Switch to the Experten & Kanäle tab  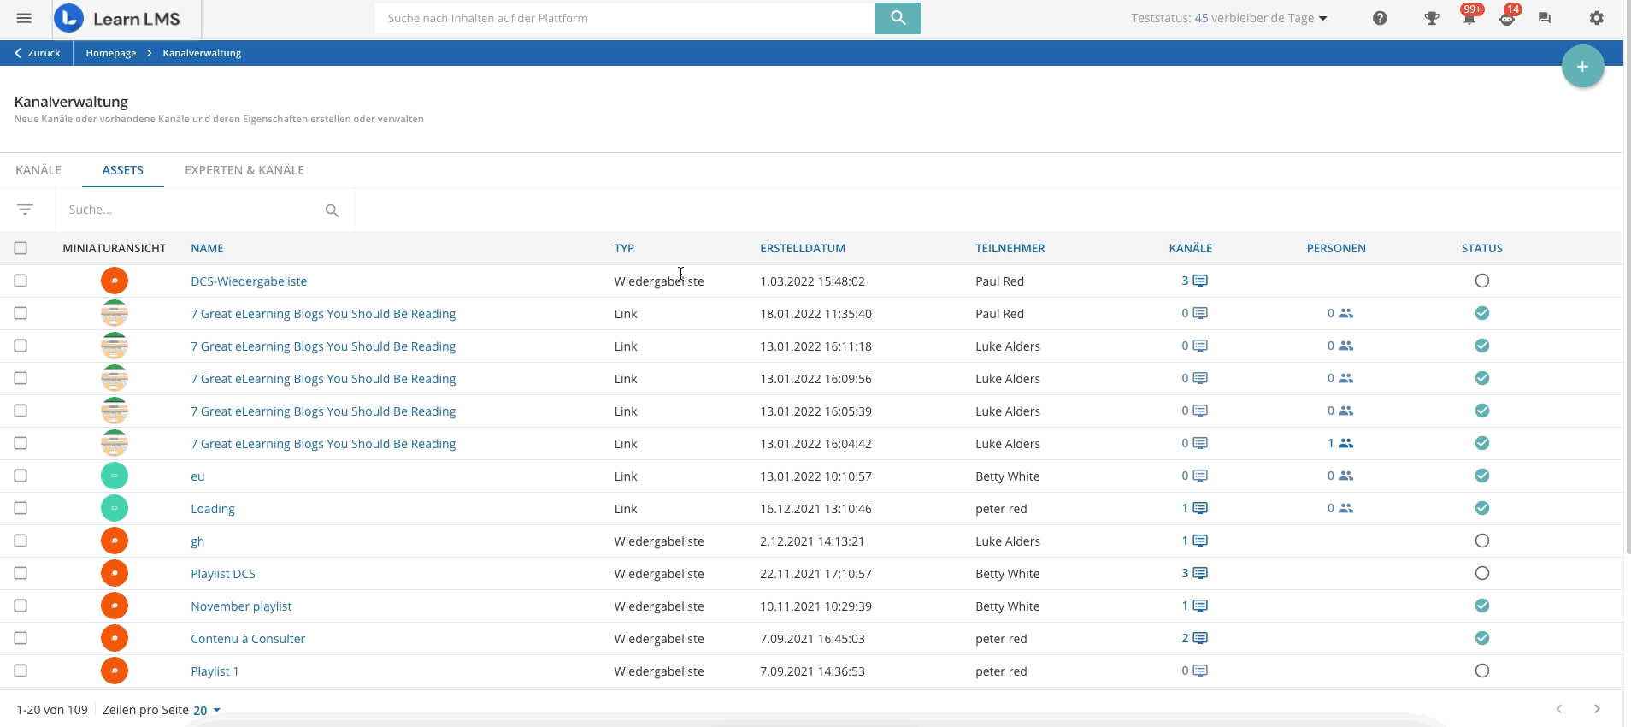pos(244,170)
